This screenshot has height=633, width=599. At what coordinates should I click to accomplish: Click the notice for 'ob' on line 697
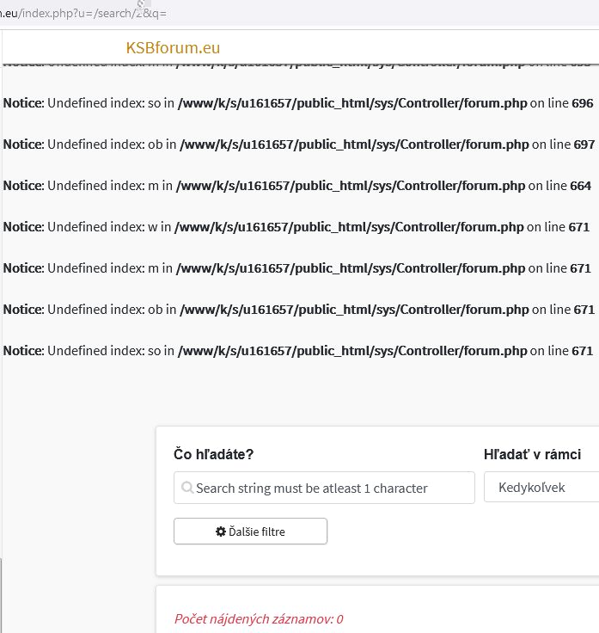coord(298,144)
